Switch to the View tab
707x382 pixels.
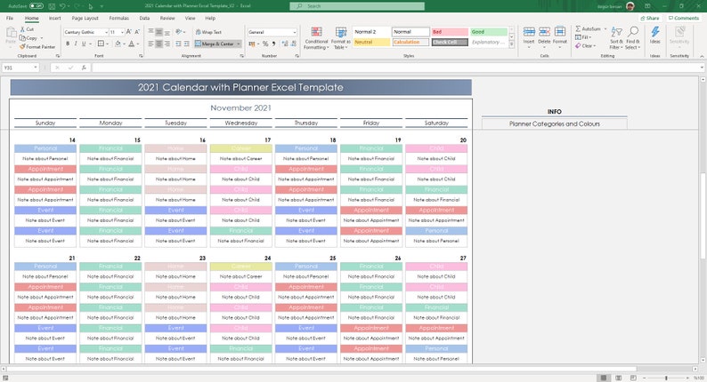click(x=191, y=18)
